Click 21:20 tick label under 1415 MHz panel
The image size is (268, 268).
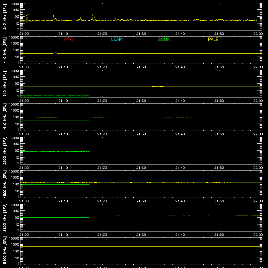point(102,134)
